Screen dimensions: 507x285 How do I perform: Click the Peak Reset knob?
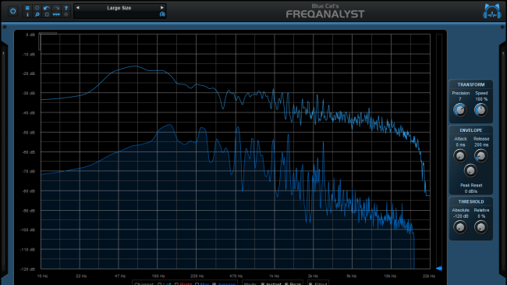[470, 170]
